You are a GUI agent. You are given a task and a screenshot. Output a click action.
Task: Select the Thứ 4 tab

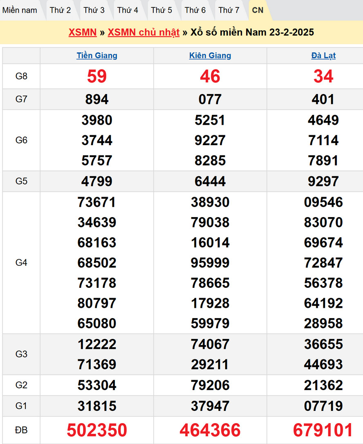128,10
